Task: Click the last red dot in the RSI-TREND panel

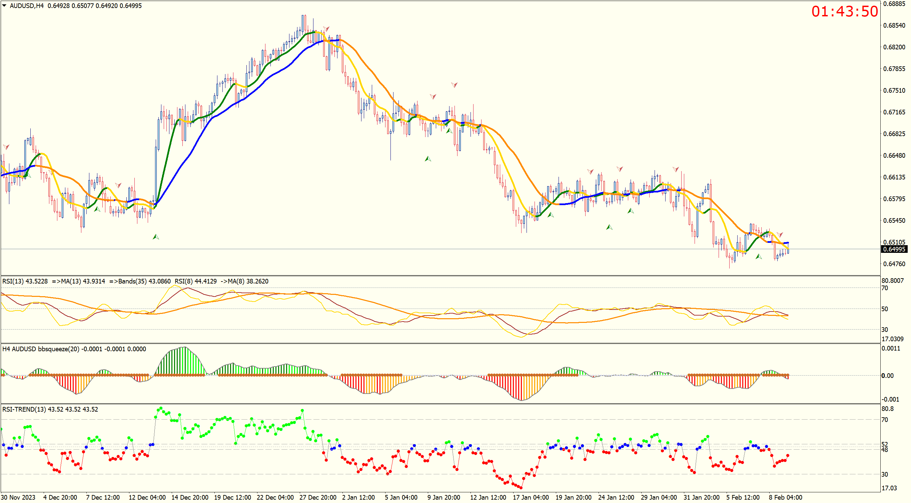Action: point(788,456)
